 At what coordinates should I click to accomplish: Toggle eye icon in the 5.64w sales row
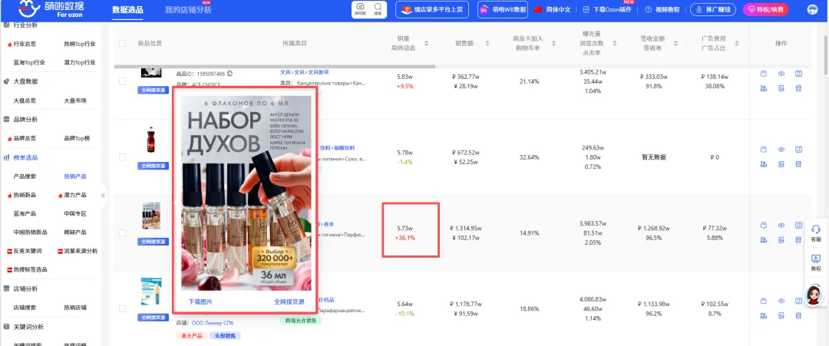coord(781,301)
